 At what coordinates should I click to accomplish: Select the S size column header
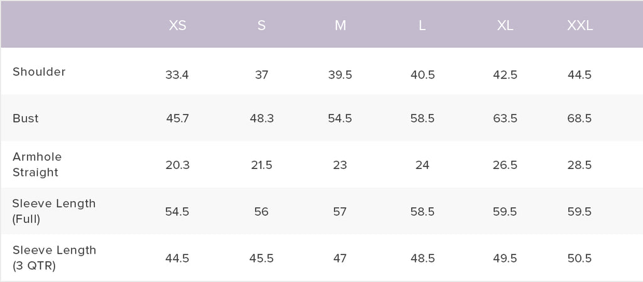pos(261,26)
